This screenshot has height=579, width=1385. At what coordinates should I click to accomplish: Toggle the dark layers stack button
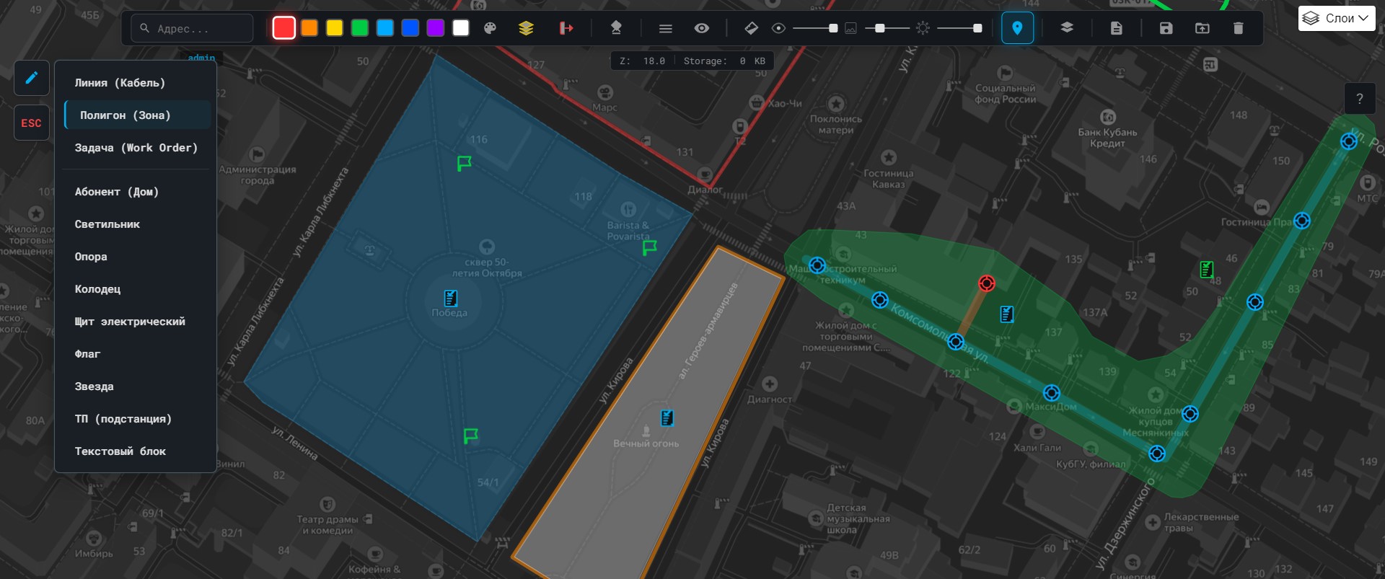click(x=1066, y=27)
